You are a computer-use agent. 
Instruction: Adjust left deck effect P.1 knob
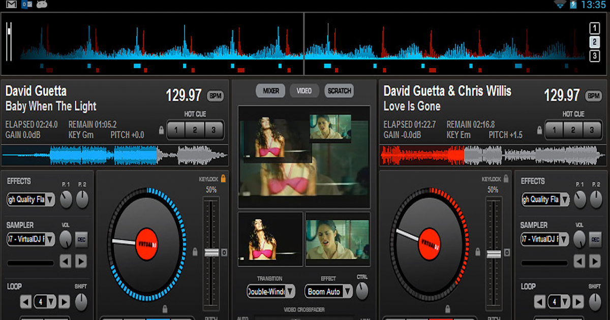(x=66, y=199)
